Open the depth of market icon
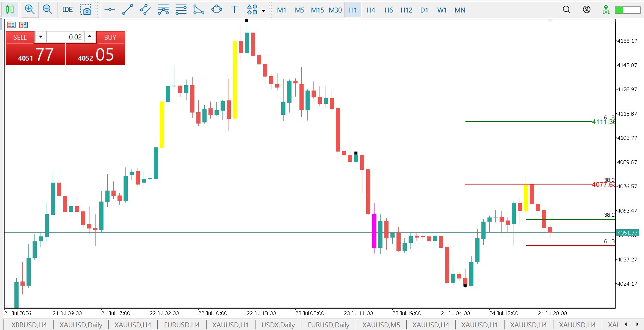644x330 pixels. point(24,25)
